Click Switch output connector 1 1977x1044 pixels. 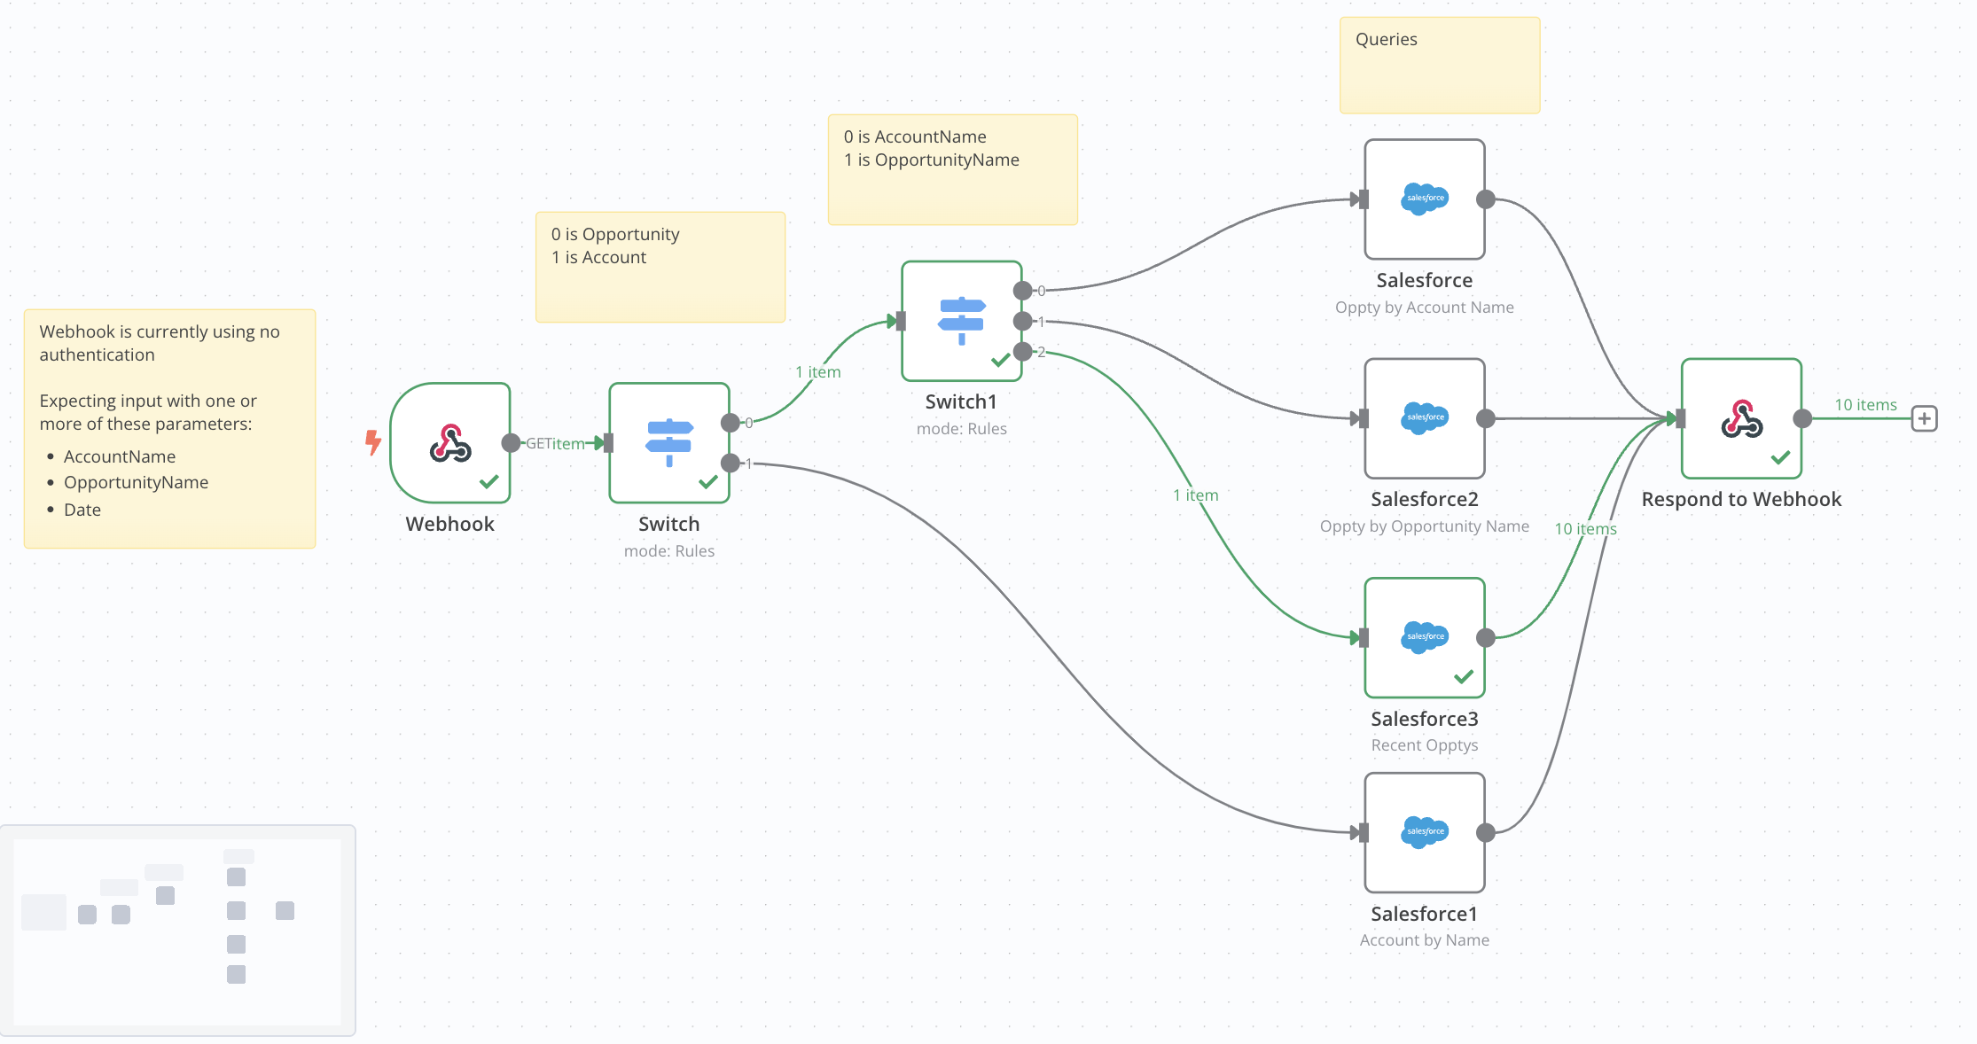731,463
